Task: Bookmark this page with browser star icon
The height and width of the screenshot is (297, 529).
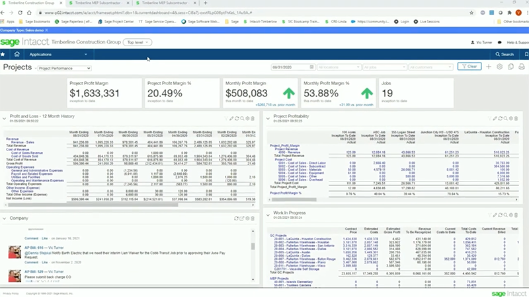Action: coord(471,13)
